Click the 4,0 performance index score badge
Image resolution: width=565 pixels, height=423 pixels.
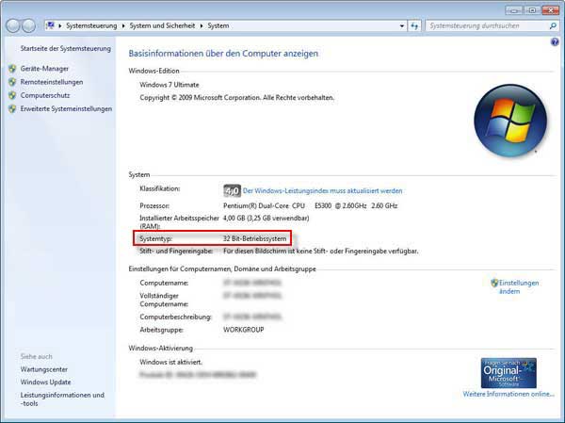pyautogui.click(x=232, y=190)
